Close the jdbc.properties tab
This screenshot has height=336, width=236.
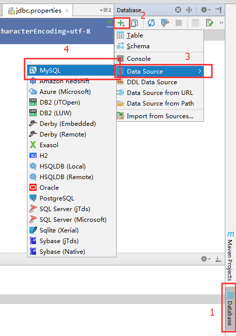(67, 10)
